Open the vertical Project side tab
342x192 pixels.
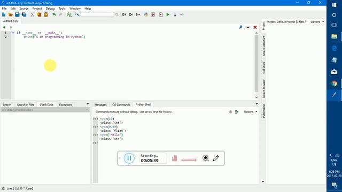[x=263, y=26]
